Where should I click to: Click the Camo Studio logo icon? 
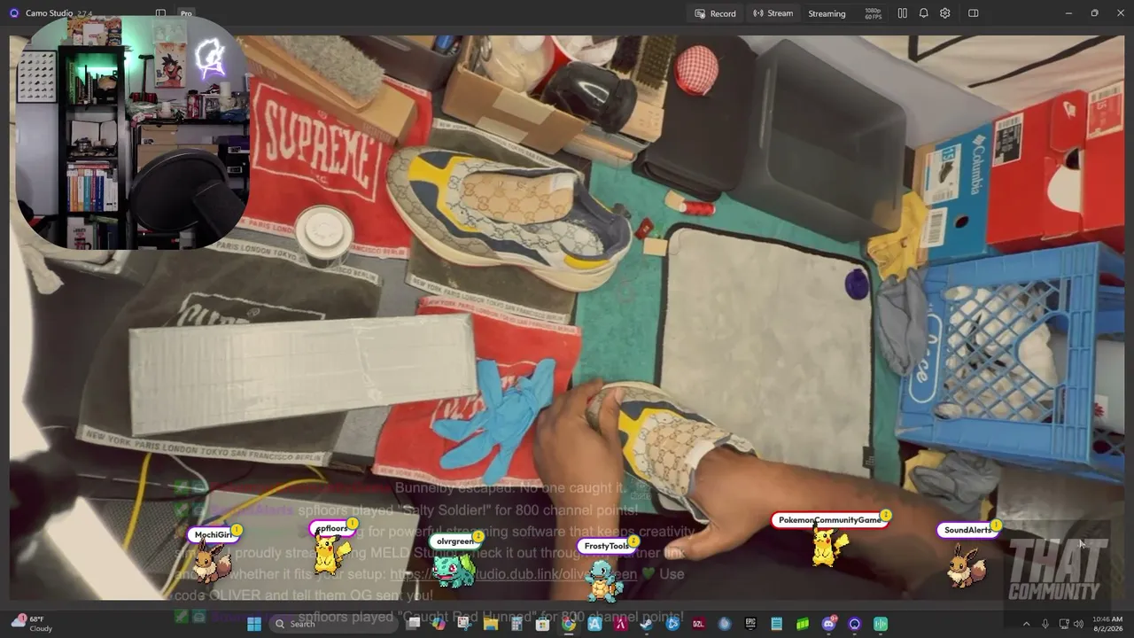14,13
